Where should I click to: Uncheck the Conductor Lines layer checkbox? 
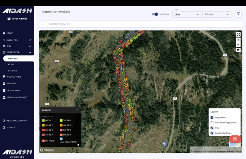coord(212,133)
